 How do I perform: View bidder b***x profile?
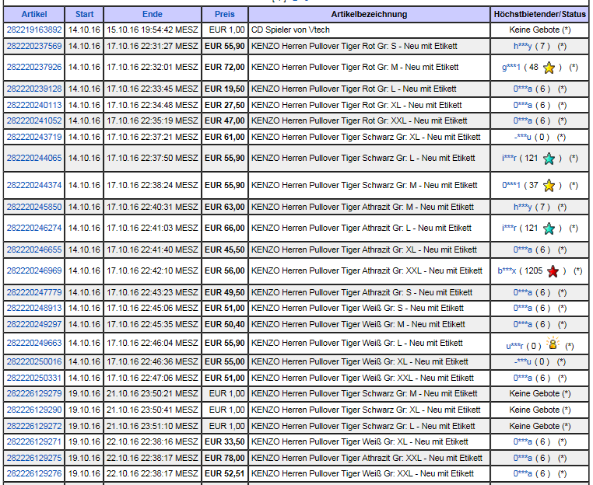click(x=507, y=270)
